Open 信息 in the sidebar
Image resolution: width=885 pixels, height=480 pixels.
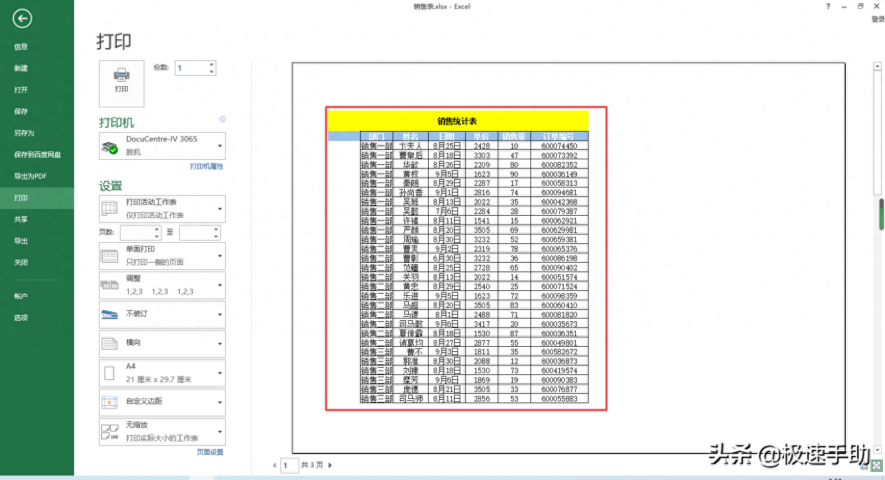click(x=37, y=47)
